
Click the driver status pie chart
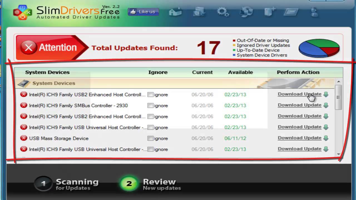pyautogui.click(x=319, y=48)
